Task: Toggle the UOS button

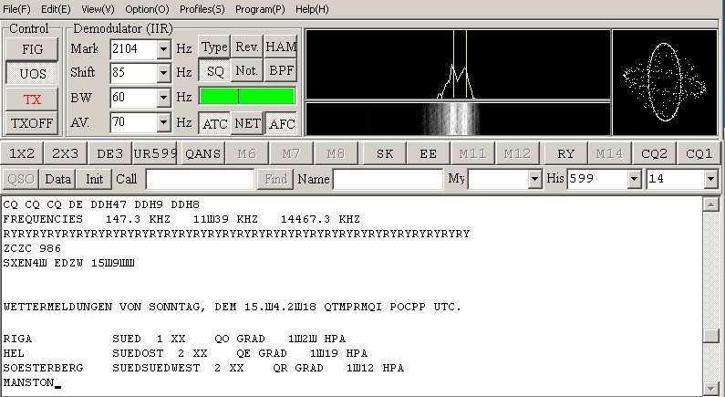Action: click(32, 74)
